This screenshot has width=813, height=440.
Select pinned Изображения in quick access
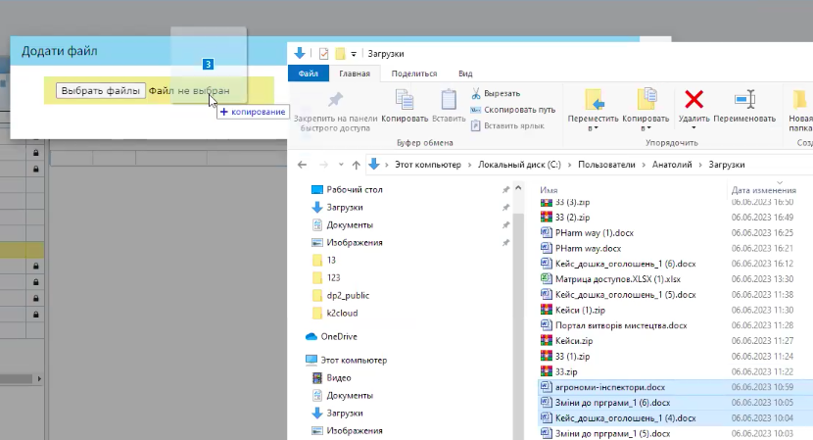tap(355, 242)
